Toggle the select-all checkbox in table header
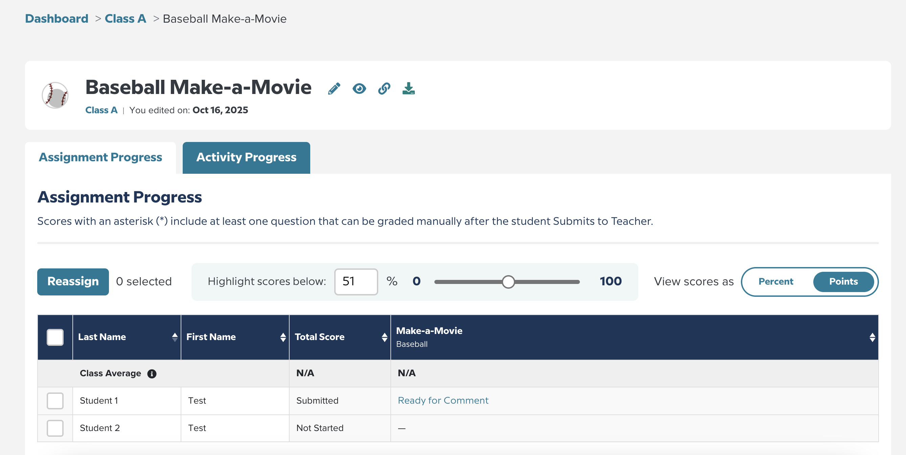Screen dimensions: 906x455 [55, 337]
